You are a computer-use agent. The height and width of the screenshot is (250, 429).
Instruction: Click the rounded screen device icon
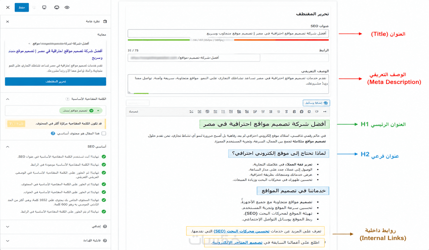coord(57,7)
